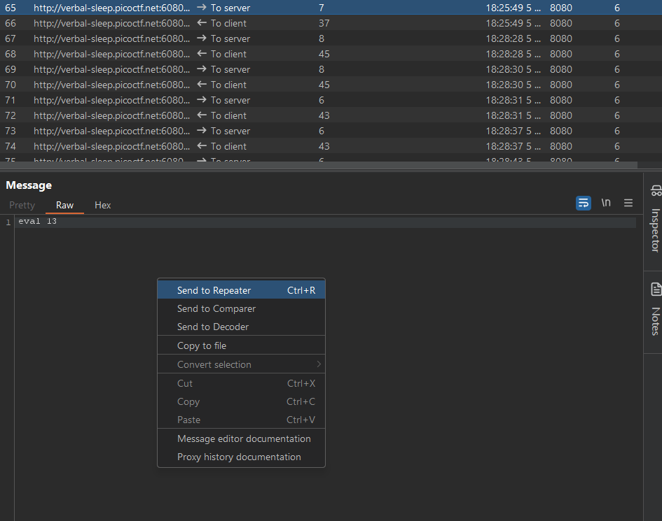The image size is (662, 521).
Task: Select history row 66 To client
Action: [x=331, y=23]
